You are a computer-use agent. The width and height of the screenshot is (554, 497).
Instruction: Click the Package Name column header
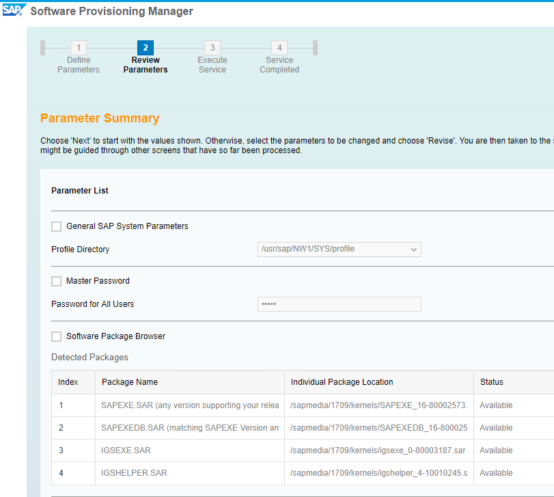(190, 382)
